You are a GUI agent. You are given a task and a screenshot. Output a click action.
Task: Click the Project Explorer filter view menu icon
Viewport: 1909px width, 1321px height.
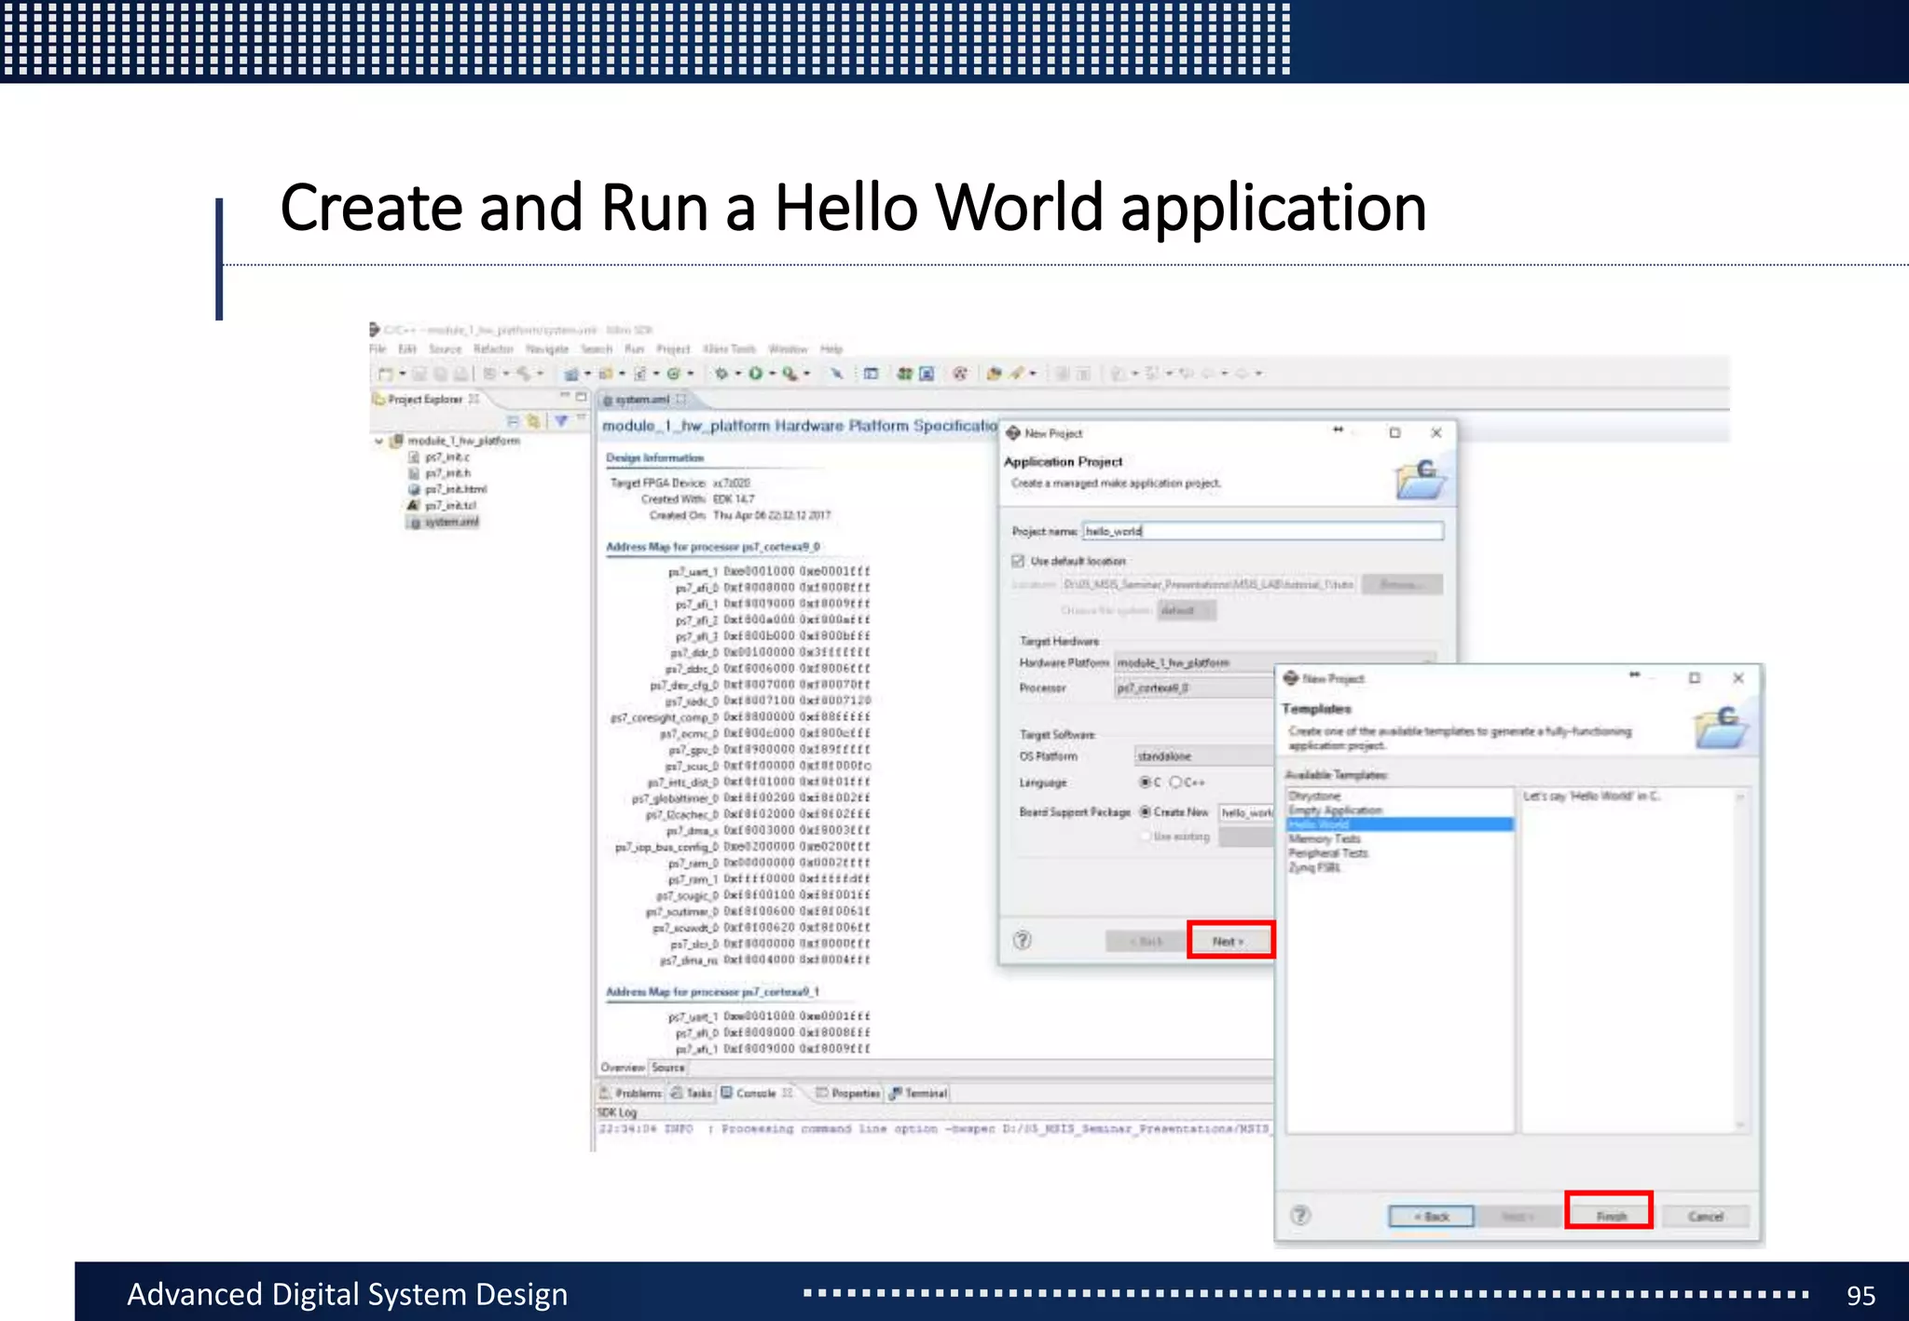click(561, 421)
